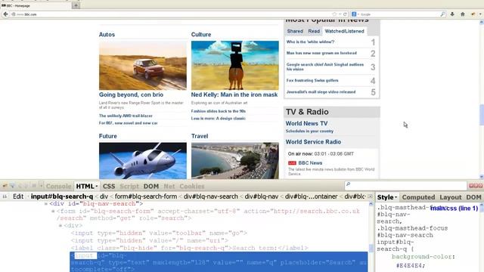Activate the Firebug inspect element tool
This screenshot has width=484, height=272.
(12, 186)
